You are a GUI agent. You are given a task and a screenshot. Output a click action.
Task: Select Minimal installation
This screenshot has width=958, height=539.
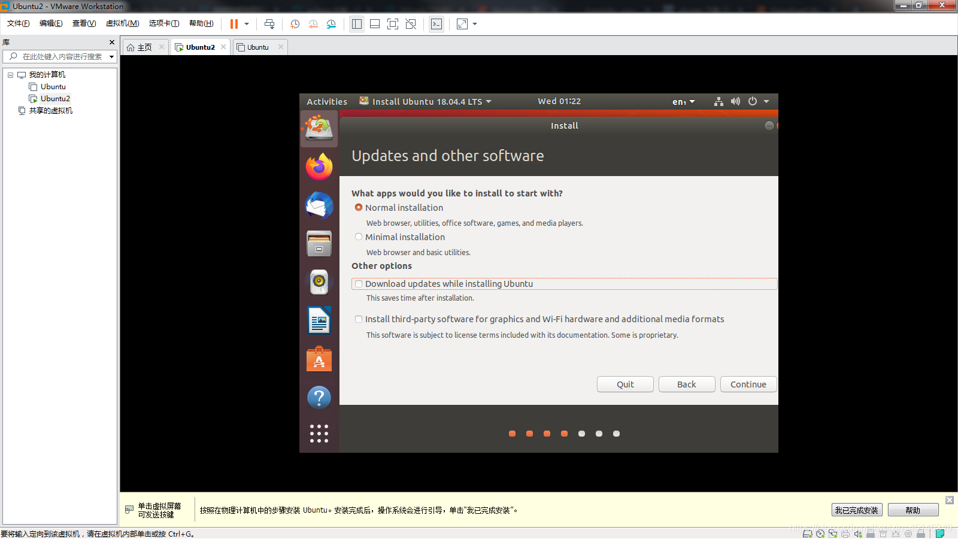coord(359,237)
